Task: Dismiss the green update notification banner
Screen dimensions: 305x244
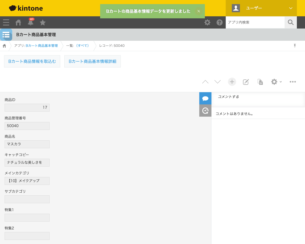Action: pyautogui.click(x=199, y=11)
